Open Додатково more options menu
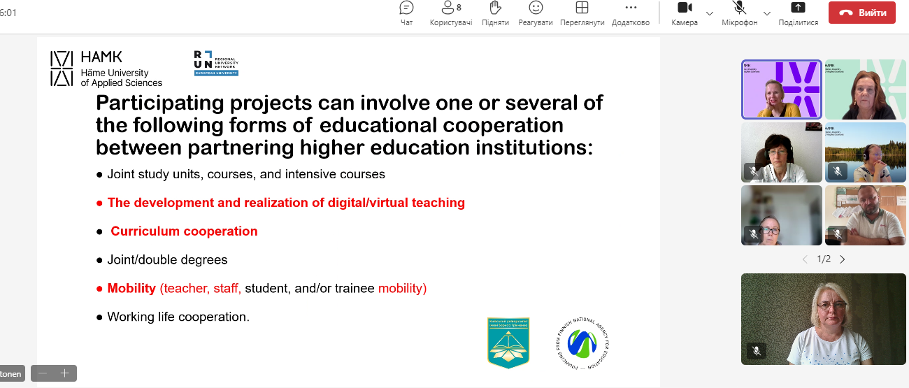This screenshot has height=388, width=909. click(x=631, y=14)
